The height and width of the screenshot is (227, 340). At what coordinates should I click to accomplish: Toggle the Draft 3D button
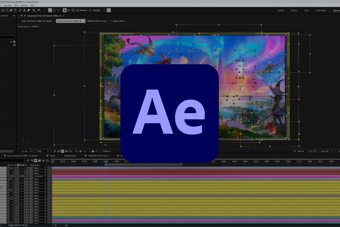click(299, 151)
